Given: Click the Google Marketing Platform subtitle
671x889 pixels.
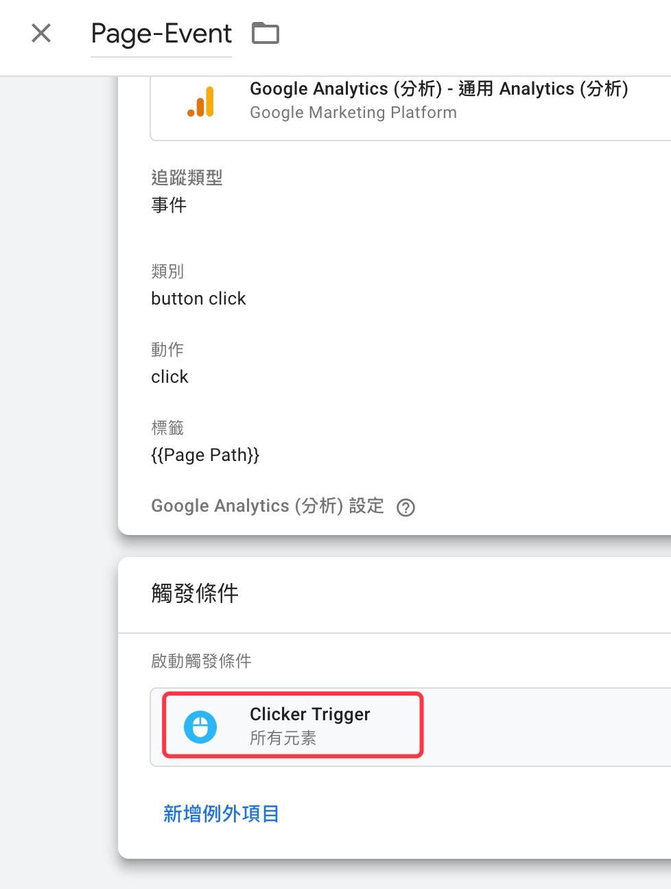Looking at the screenshot, I should coord(353,112).
